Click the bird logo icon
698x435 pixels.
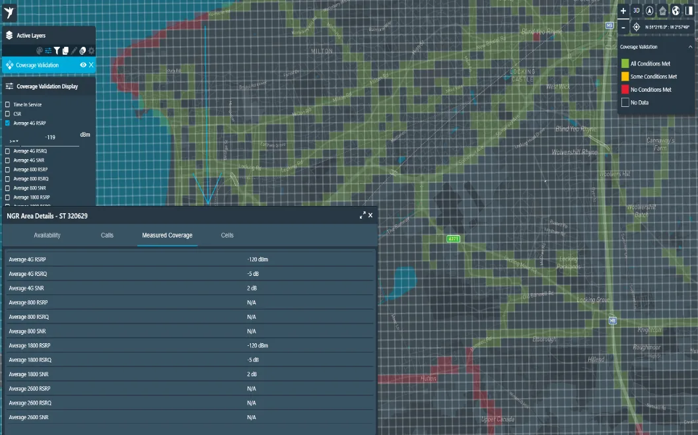9,13
